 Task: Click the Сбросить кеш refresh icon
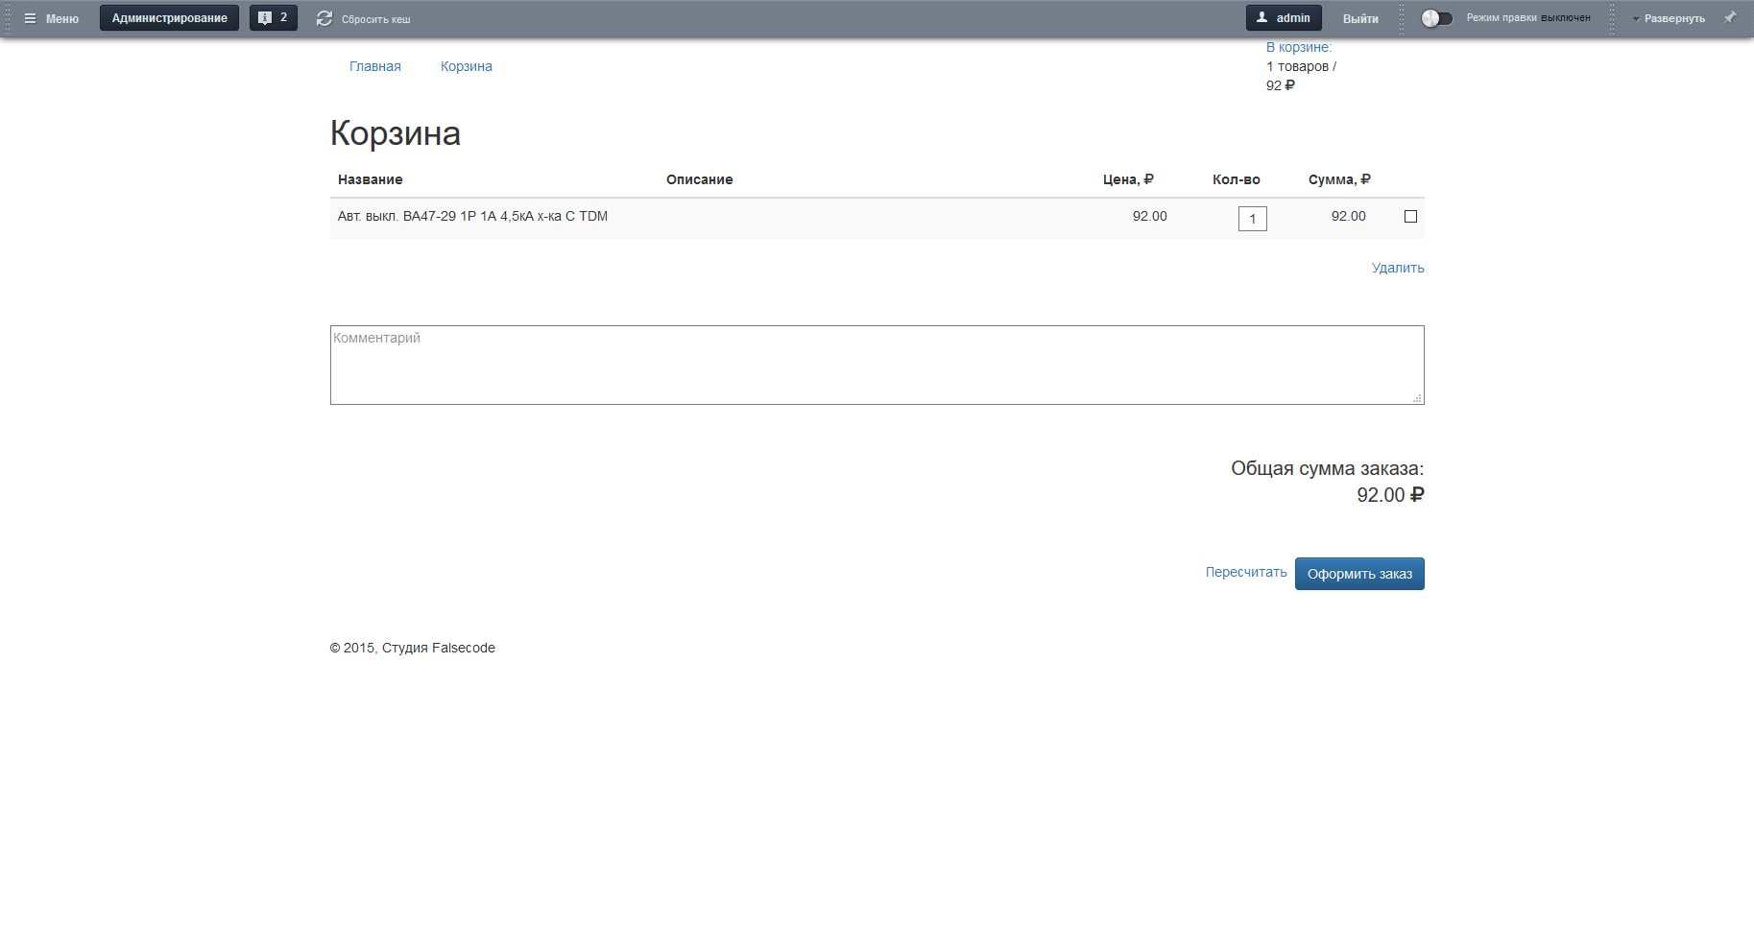324,18
